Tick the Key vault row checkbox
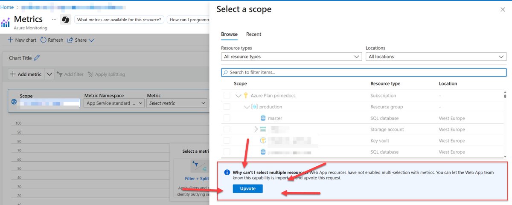This screenshot has height=205, width=512. tap(227, 141)
